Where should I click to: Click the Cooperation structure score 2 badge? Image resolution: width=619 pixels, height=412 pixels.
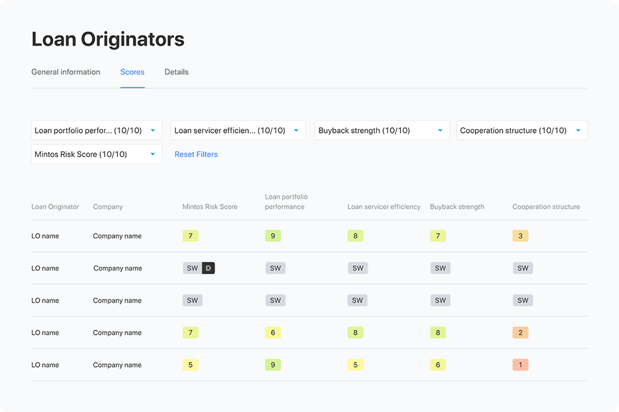coord(521,333)
